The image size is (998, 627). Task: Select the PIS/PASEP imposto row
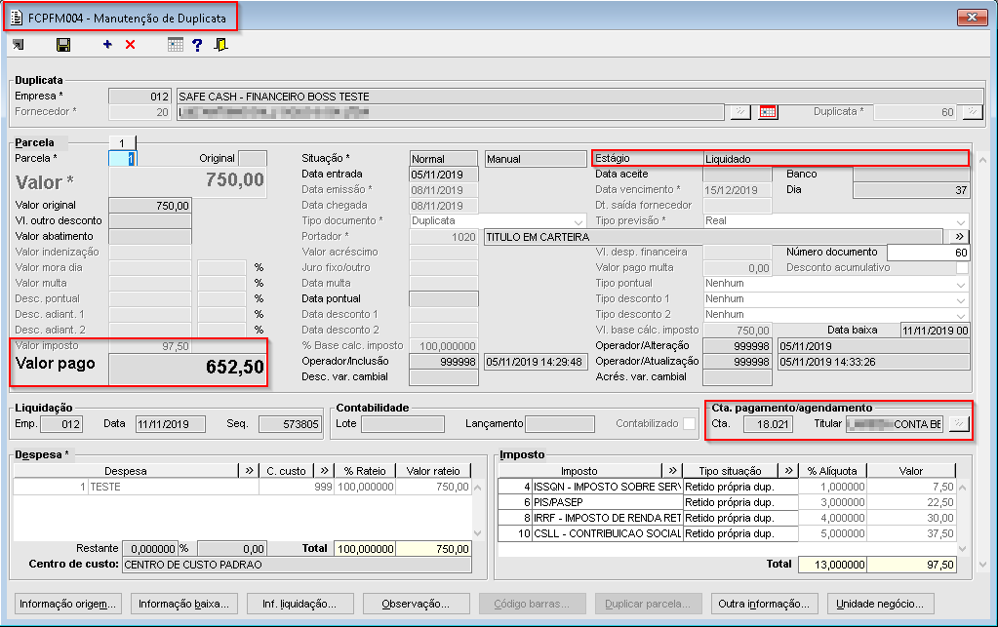point(727,502)
